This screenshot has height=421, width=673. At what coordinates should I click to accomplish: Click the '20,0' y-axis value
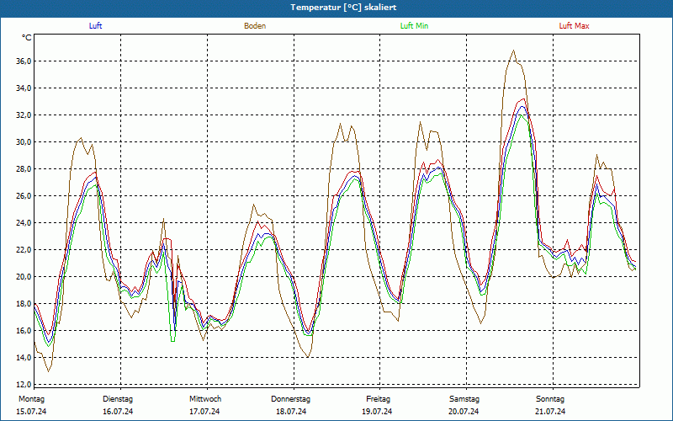pos(24,277)
